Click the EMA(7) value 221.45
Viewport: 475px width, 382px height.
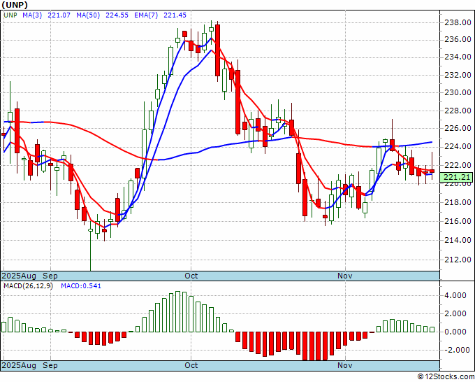click(175, 15)
